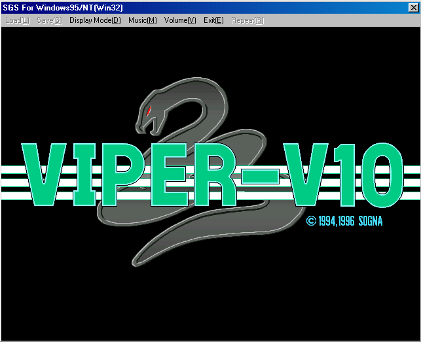This screenshot has height=342, width=421.
Task: Open the Volume(V) menu
Action: pos(180,20)
